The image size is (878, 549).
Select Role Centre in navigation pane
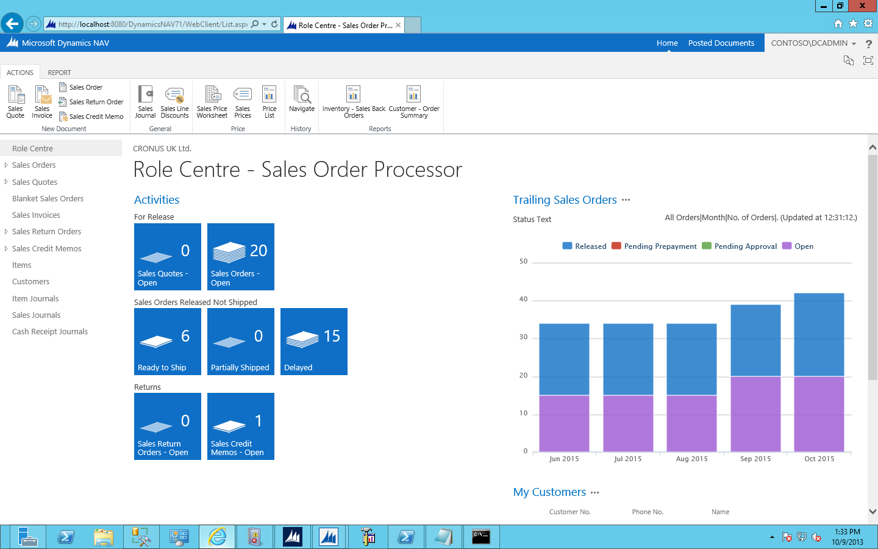(x=61, y=148)
